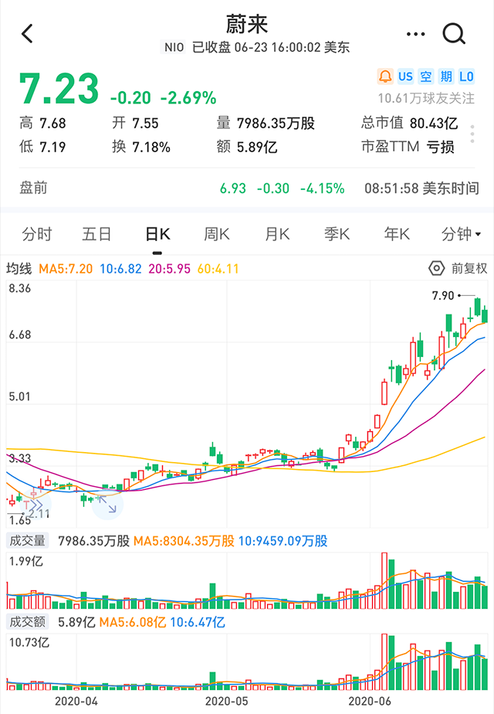The height and width of the screenshot is (714, 494).
Task: Tap the 20:5.95 magenta MA legend
Action: pos(169,269)
